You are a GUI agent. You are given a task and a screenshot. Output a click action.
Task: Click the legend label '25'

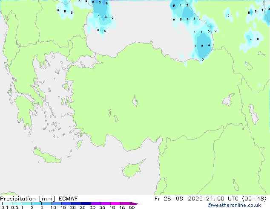coord(83,207)
